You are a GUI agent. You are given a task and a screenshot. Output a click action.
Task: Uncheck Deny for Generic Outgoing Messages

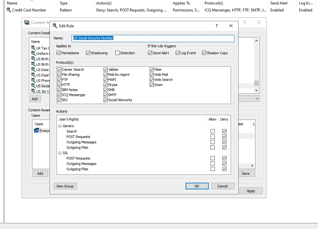(224, 142)
